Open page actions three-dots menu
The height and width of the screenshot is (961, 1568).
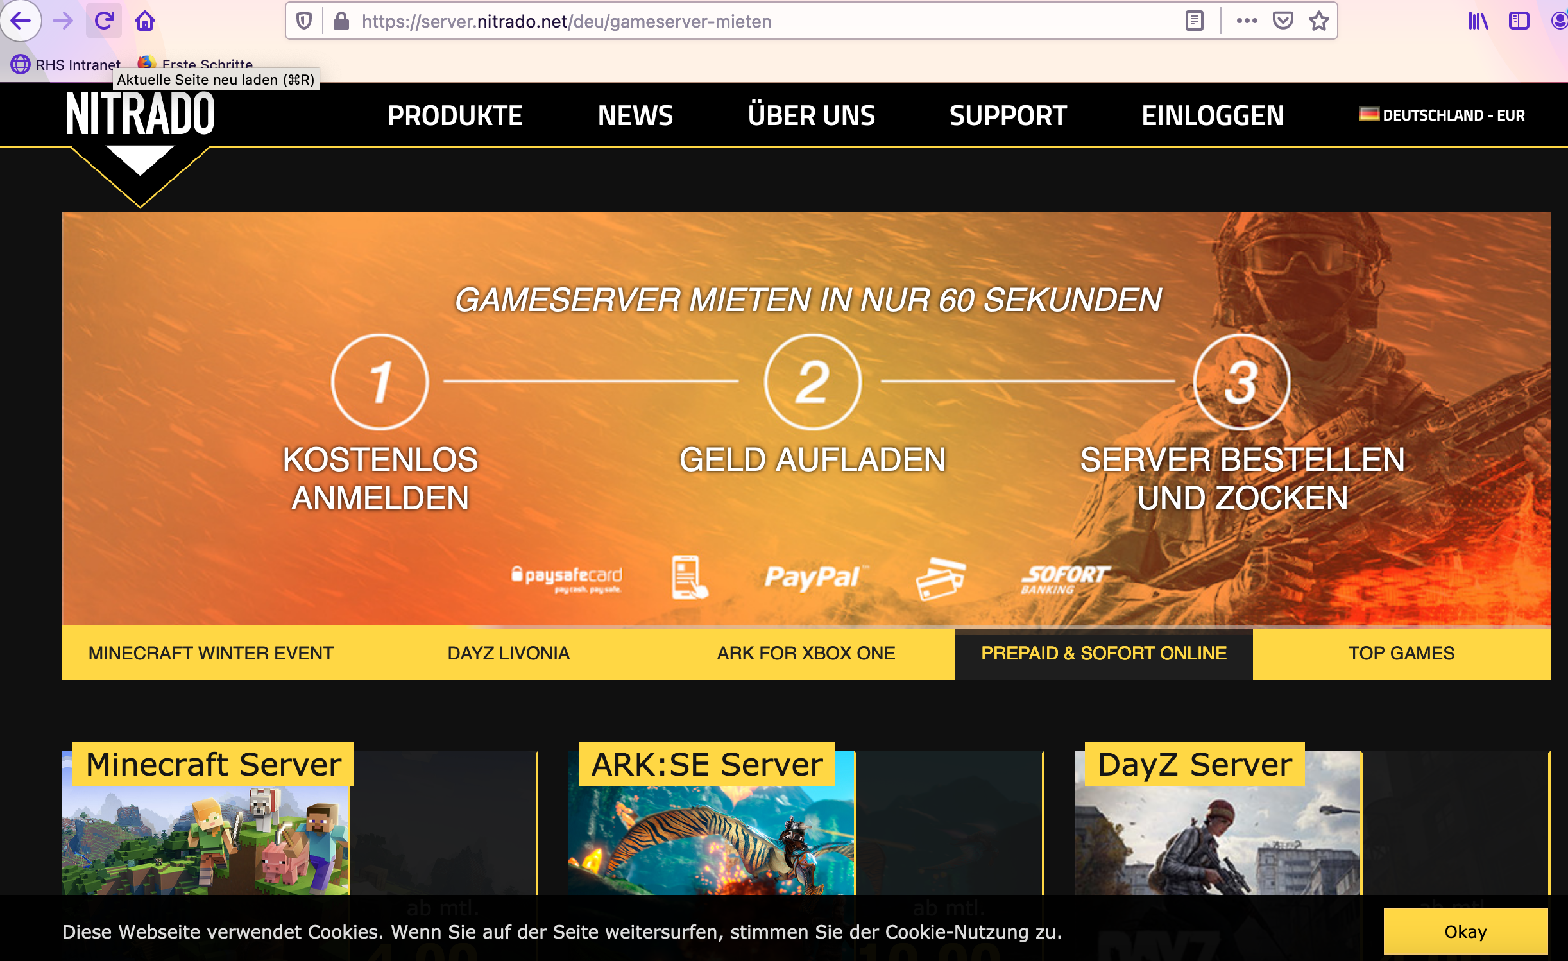click(1247, 21)
